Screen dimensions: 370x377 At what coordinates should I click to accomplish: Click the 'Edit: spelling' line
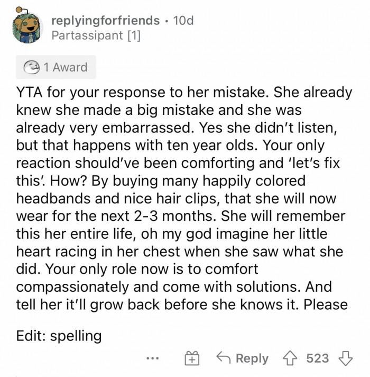(x=59, y=336)
